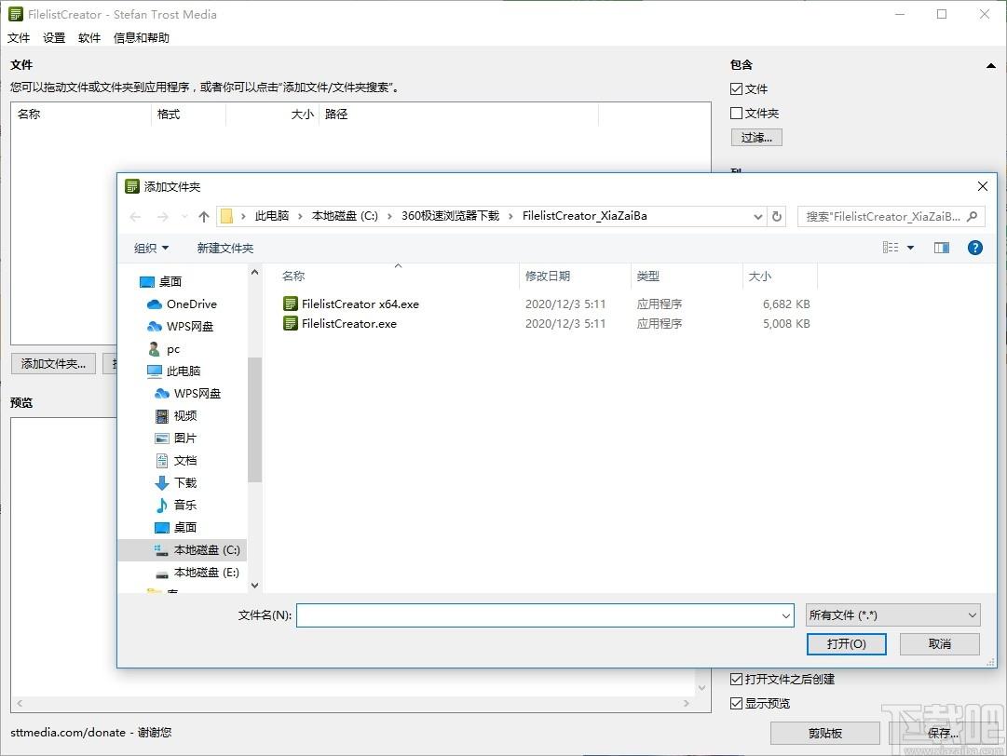The height and width of the screenshot is (756, 1007).
Task: Expand the view options dropdown arrow
Action: click(910, 248)
